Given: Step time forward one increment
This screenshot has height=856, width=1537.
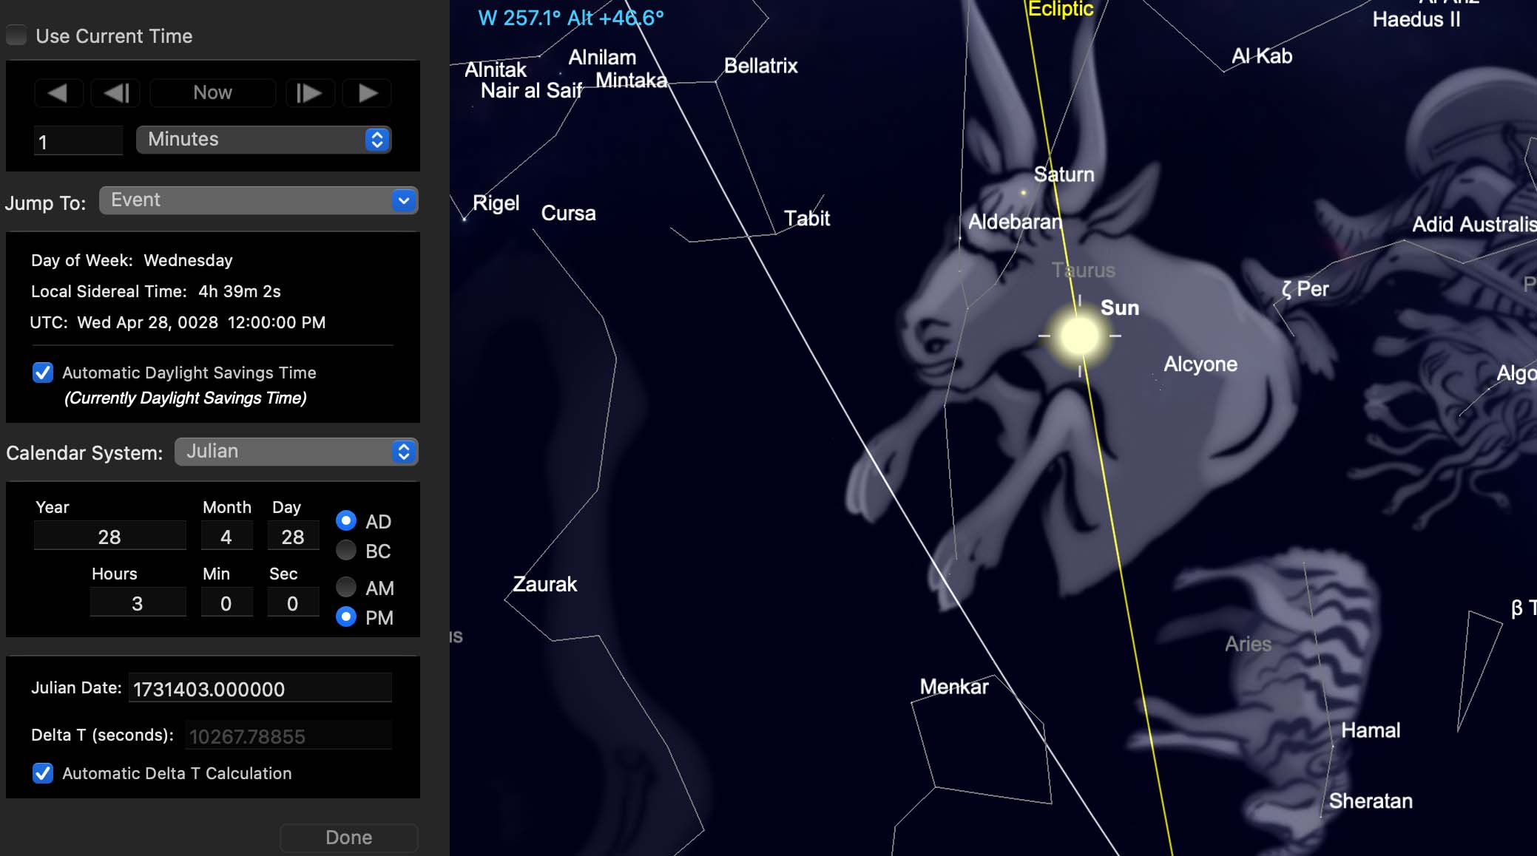Looking at the screenshot, I should tap(309, 93).
